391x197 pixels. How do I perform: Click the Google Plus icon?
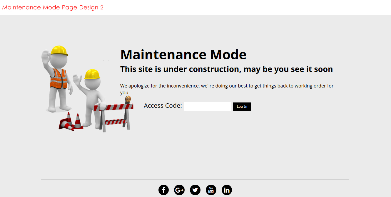point(179,190)
